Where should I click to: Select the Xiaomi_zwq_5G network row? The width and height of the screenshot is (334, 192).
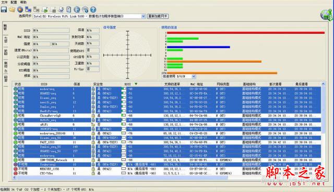tap(167, 138)
